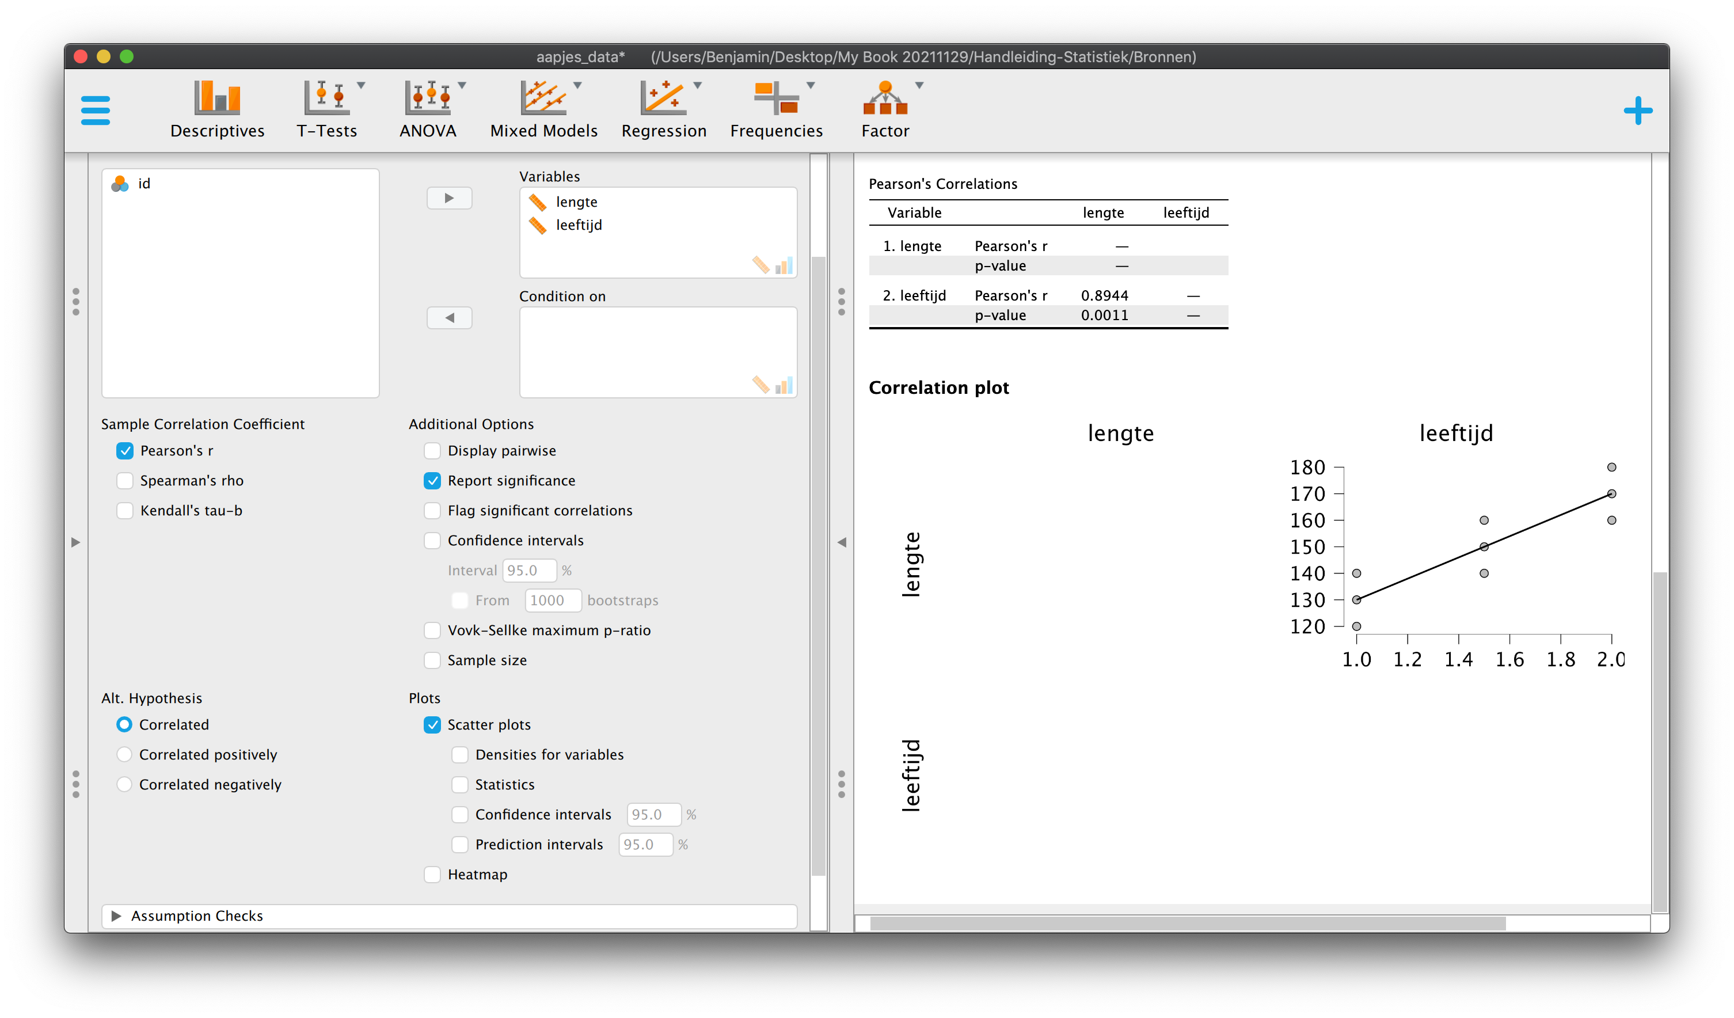The height and width of the screenshot is (1018, 1734).
Task: Enable the Sample size checkbox
Action: pyautogui.click(x=432, y=660)
